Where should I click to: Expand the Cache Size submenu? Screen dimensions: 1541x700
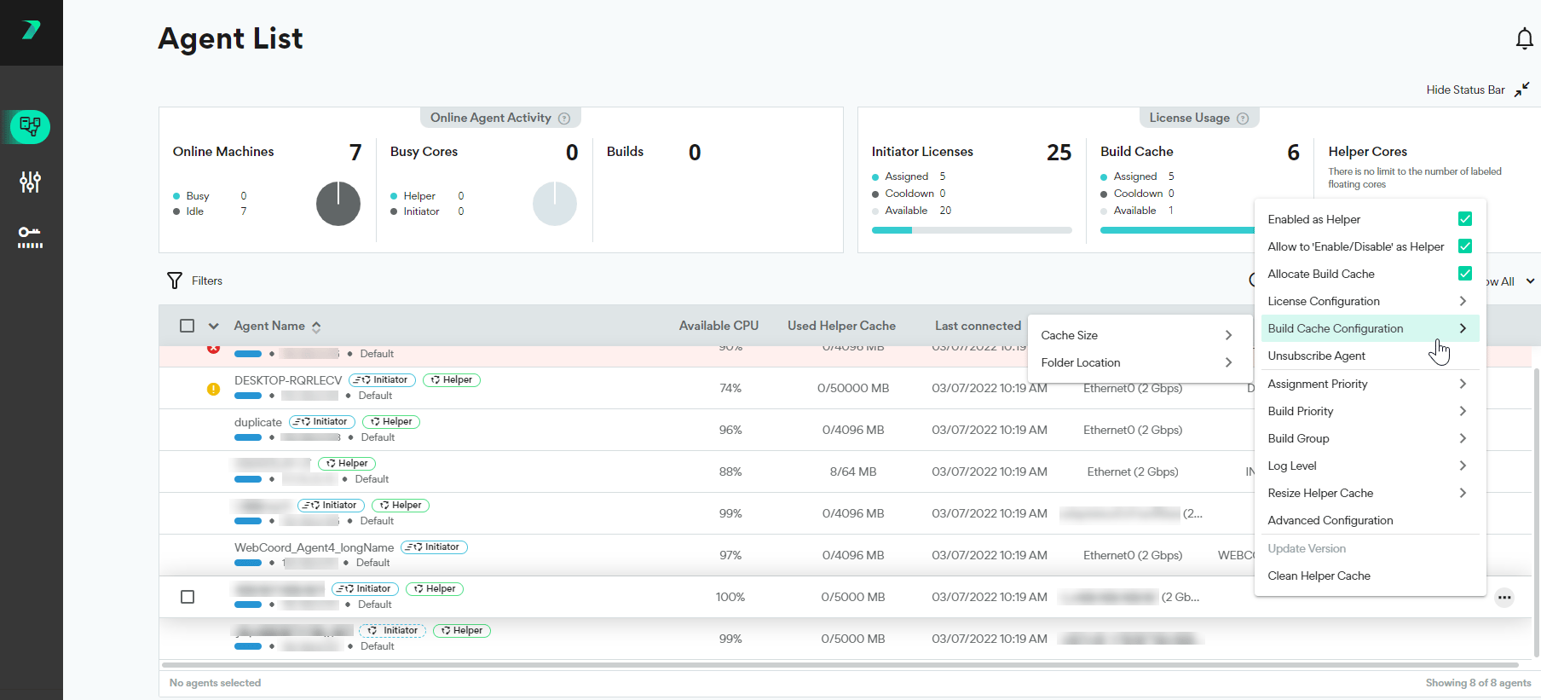1136,335
